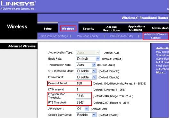Viewport: 169px width, 118px height.
Task: Click the 'DTIM Interval:' label
Action: point(56,90)
